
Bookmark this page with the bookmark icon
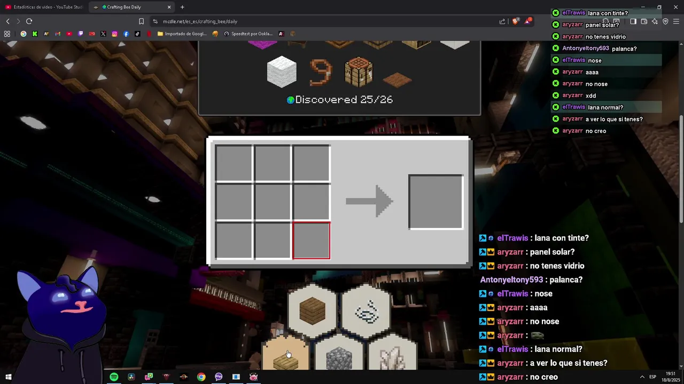tap(141, 21)
